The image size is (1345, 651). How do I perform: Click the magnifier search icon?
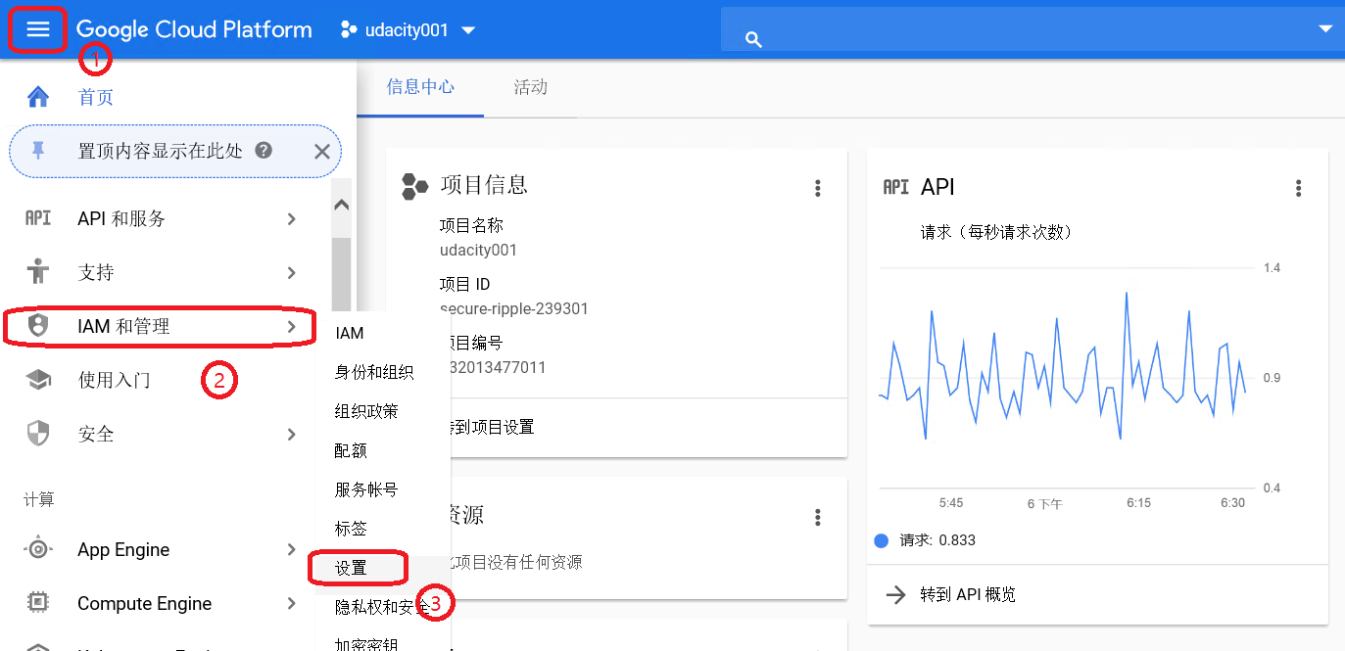[x=752, y=39]
